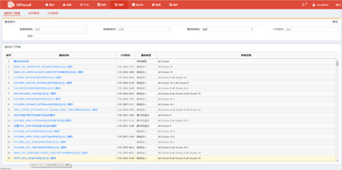Open the home overview nav item
The image size is (342, 170).
pos(50,4)
